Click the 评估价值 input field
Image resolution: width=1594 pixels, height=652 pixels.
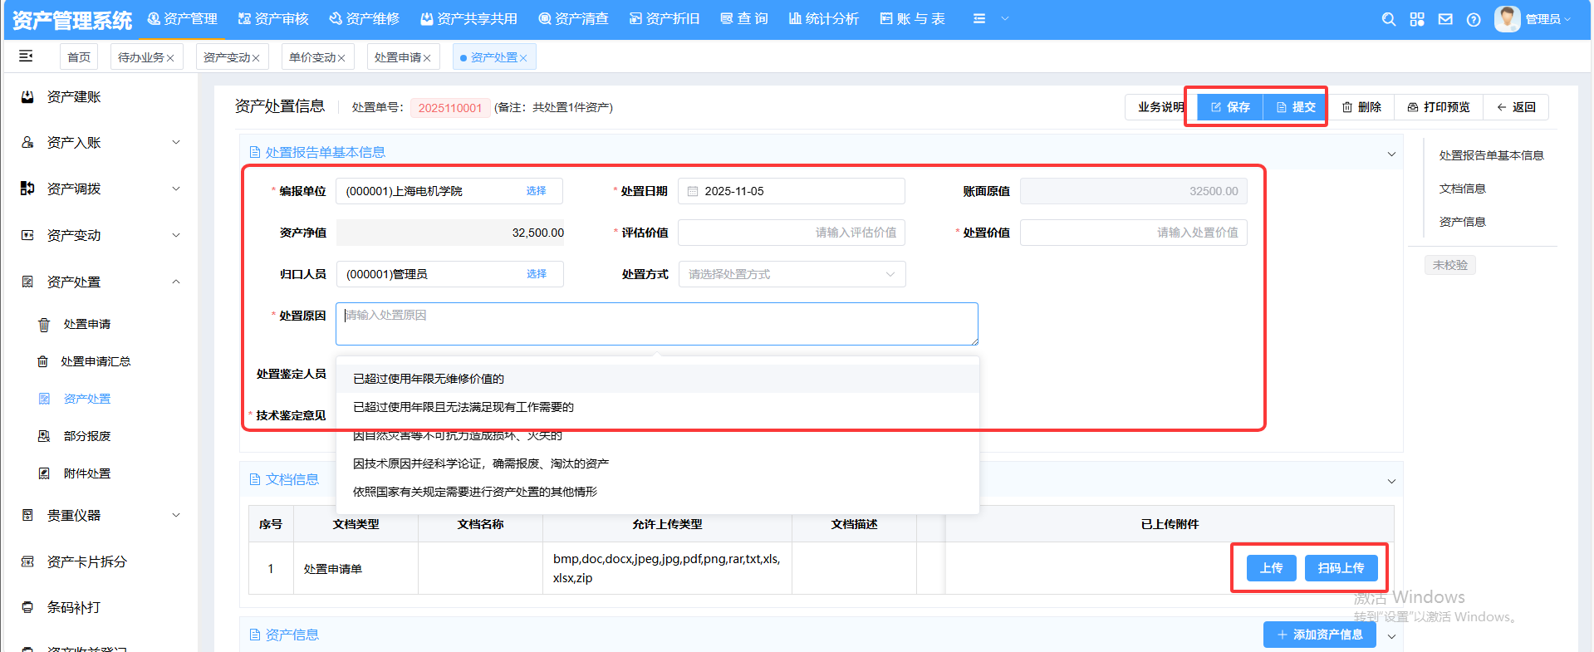[791, 233]
